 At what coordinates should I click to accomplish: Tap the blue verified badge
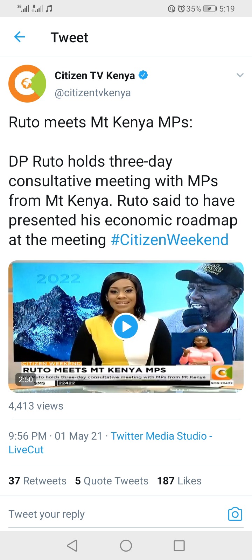[x=143, y=75]
